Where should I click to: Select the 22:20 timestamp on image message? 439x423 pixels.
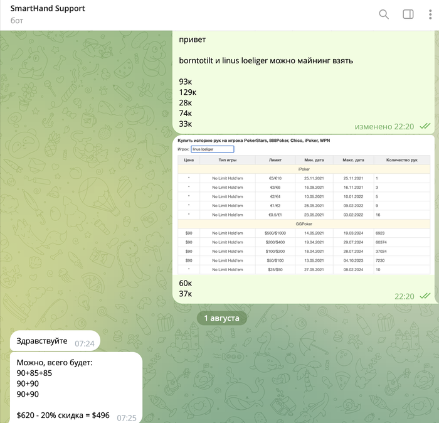(405, 296)
